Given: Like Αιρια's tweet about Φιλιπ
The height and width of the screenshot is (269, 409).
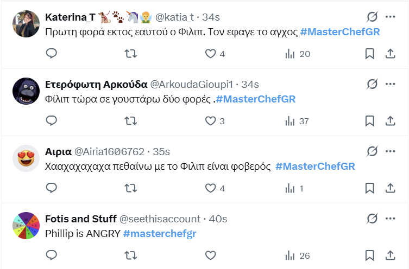Looking at the screenshot, I should [x=210, y=188].
